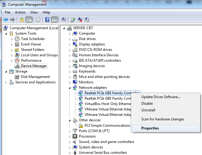Click the Update Driver Software toolbar icon
This screenshot has height=155, width=202.
(73, 20)
